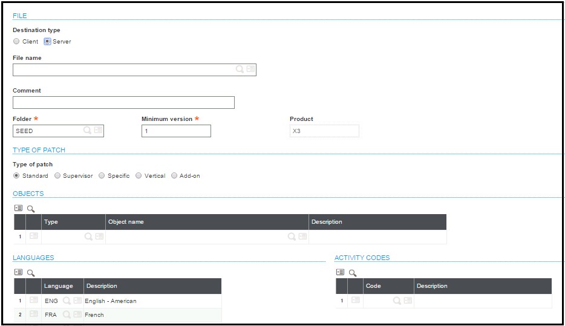Open the Objects grid card menu icon
Viewport: 565px width, 326px height.
pyautogui.click(x=18, y=208)
